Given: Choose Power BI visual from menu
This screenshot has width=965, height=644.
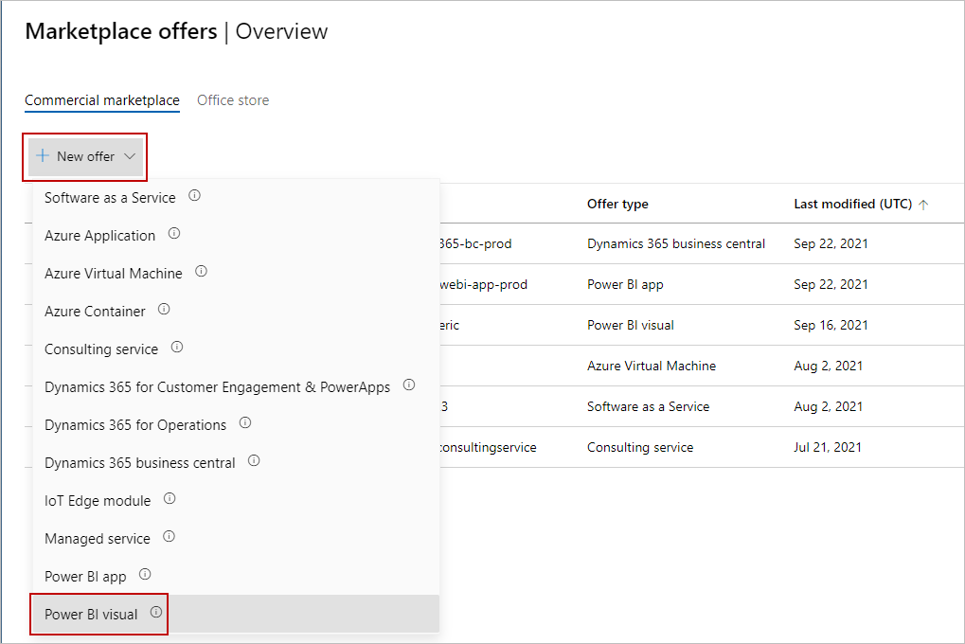Looking at the screenshot, I should [91, 614].
